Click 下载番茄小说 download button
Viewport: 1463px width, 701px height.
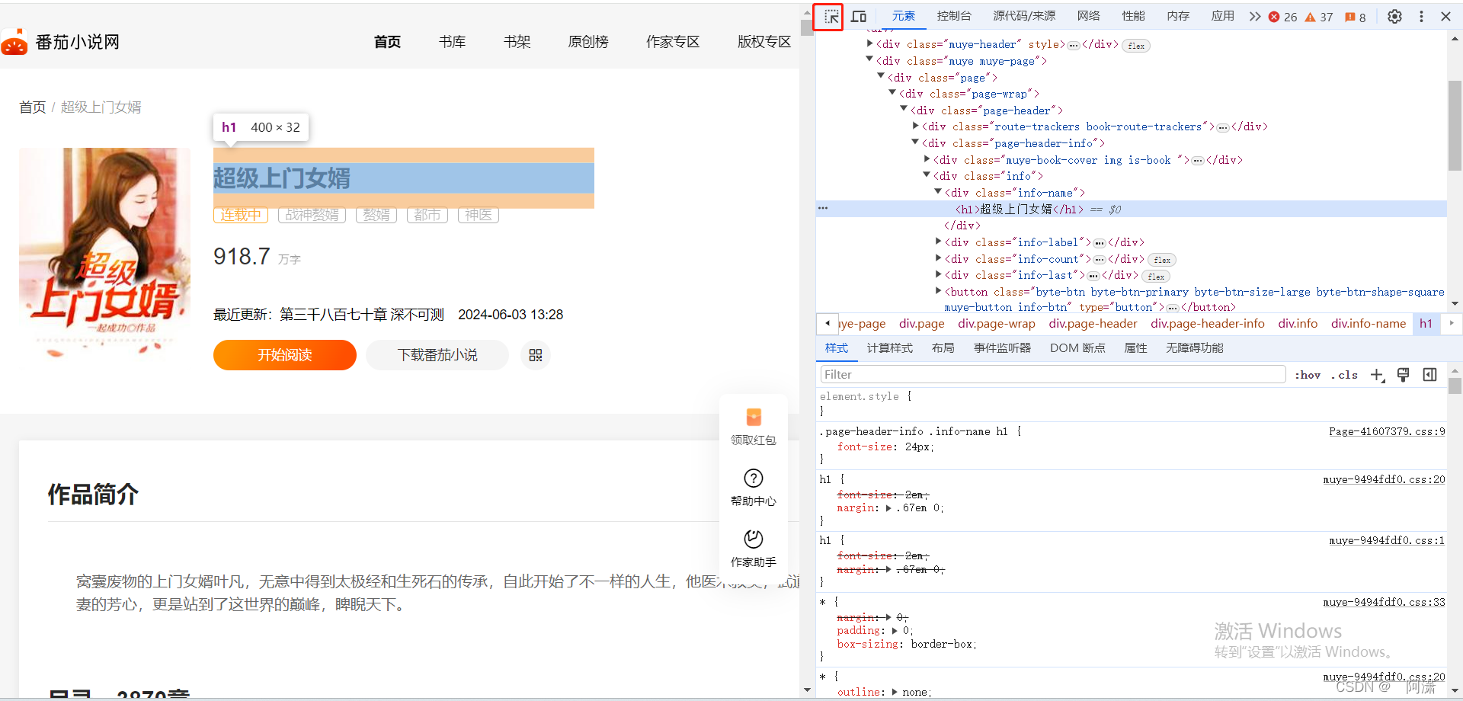click(437, 355)
